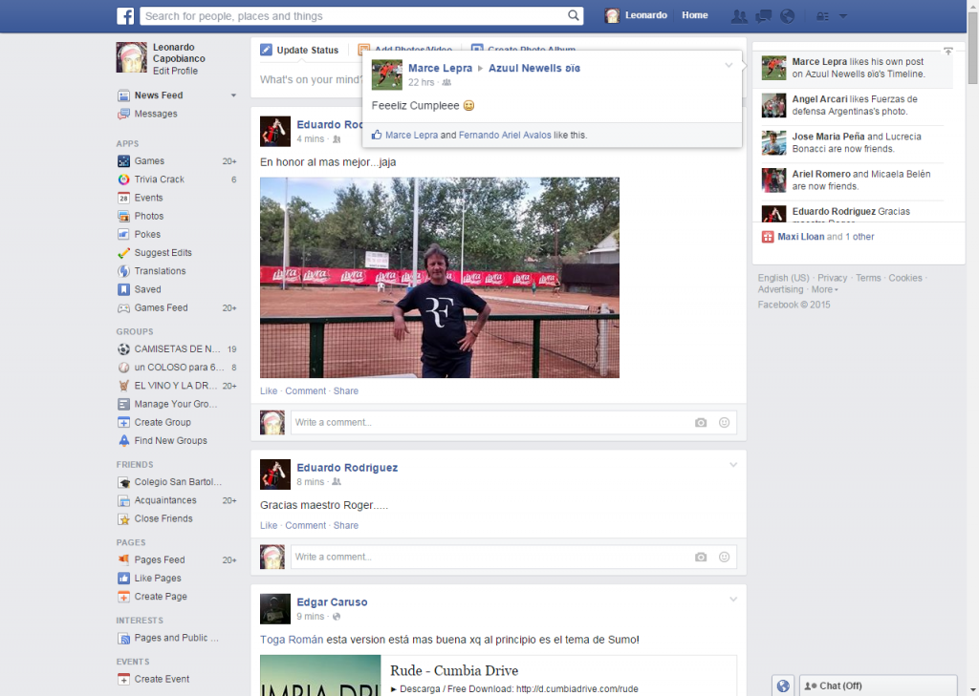The height and width of the screenshot is (696, 979).
Task: Open the tennis court photo
Action: pos(440,278)
